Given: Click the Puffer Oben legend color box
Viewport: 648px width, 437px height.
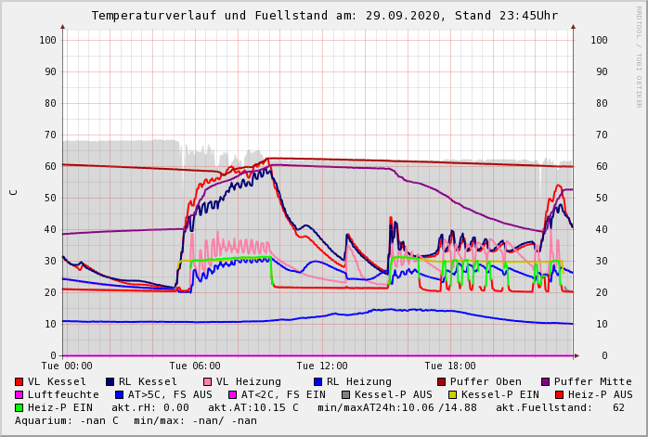Looking at the screenshot, I should (441, 382).
